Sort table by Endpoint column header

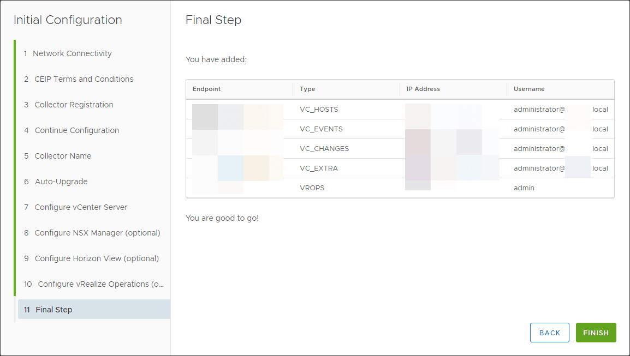[x=207, y=89]
